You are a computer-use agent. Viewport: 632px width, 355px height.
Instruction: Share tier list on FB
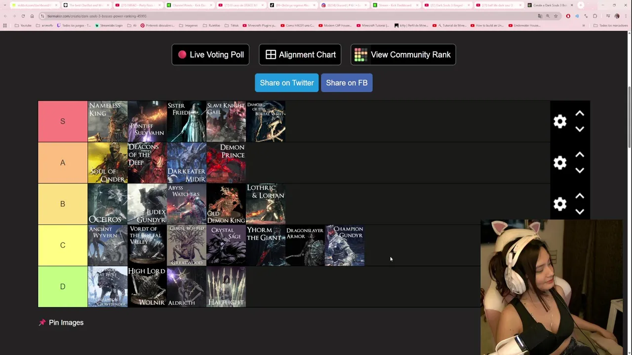coord(347,83)
